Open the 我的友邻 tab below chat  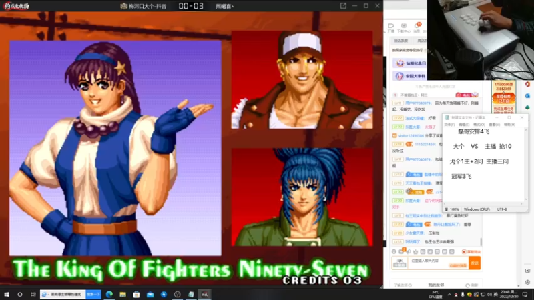coord(436,285)
